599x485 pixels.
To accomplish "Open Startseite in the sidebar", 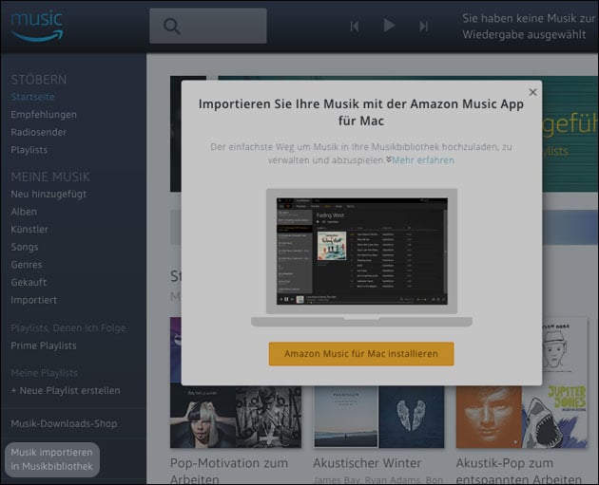I will pos(32,98).
